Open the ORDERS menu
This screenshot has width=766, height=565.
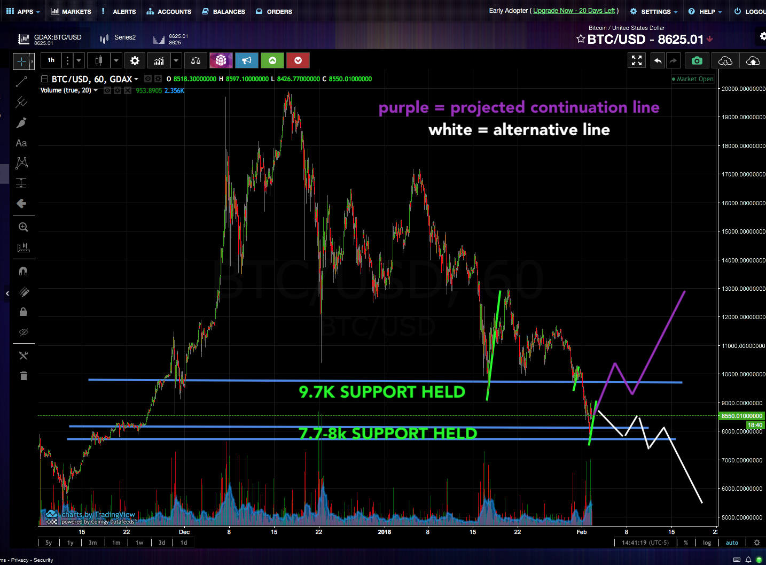coord(274,11)
